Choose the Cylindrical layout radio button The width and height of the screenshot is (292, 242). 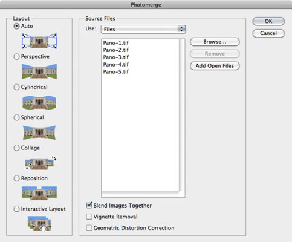tap(16, 87)
